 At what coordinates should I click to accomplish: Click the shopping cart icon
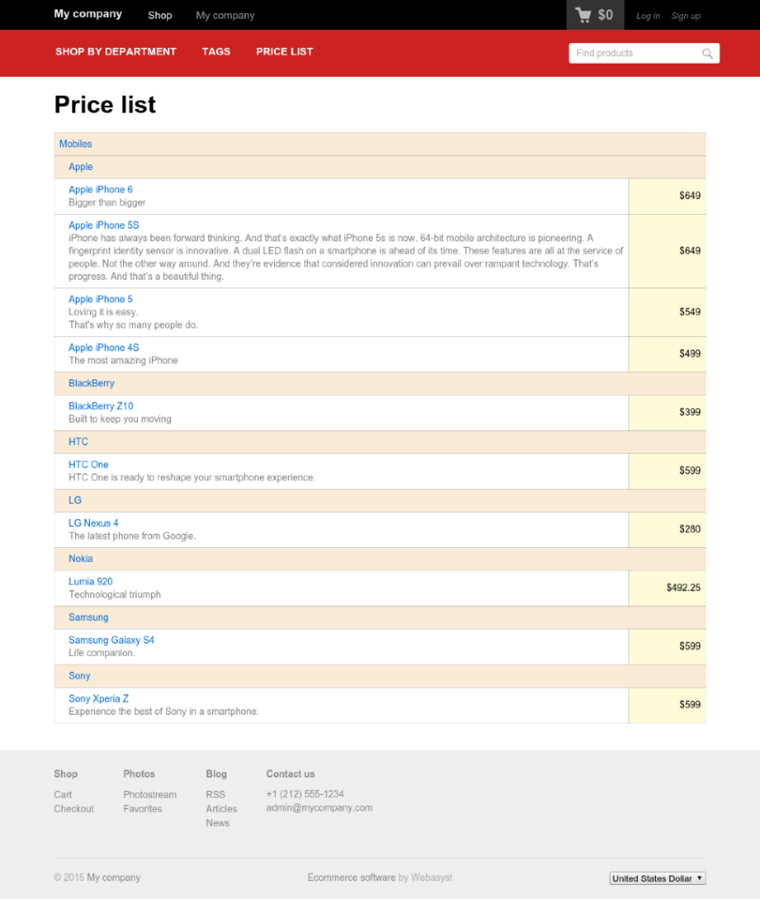[x=584, y=15]
